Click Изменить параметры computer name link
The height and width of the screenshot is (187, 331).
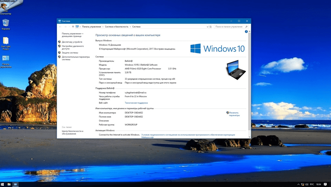pyautogui.click(x=234, y=114)
